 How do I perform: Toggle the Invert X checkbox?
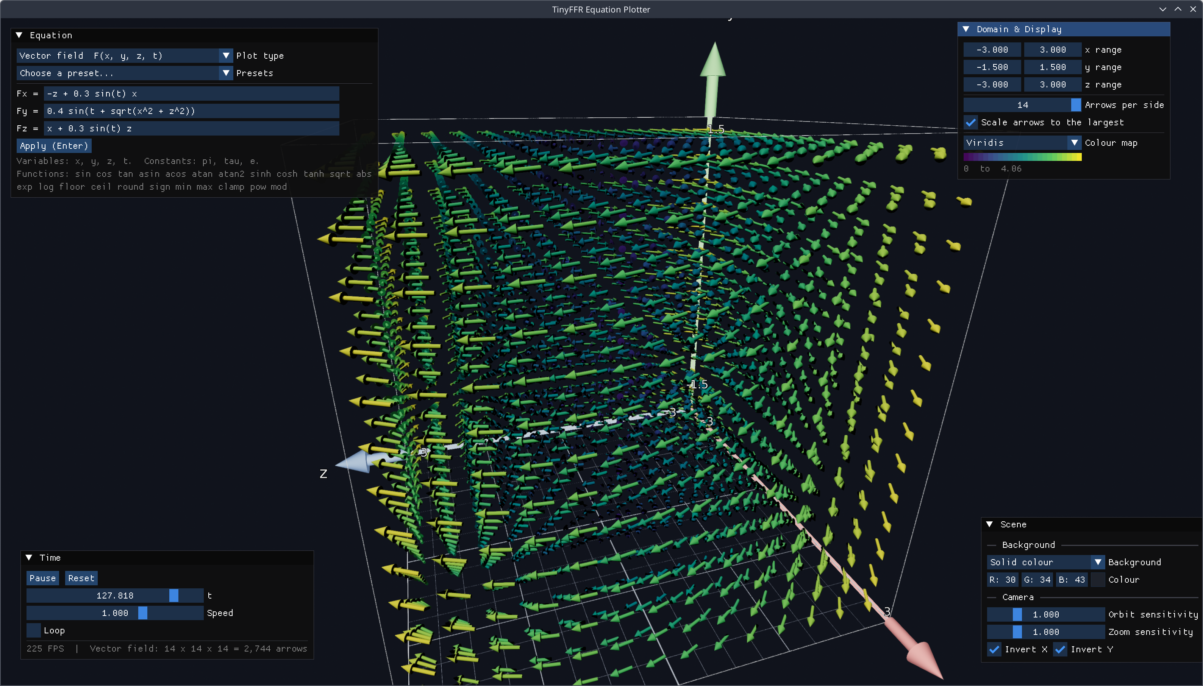click(x=994, y=649)
